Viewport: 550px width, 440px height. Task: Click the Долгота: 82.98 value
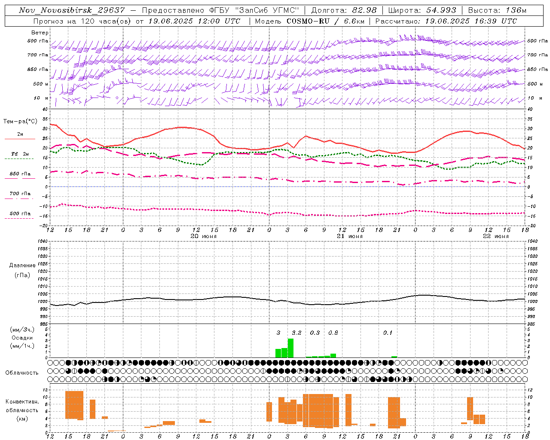(344, 10)
